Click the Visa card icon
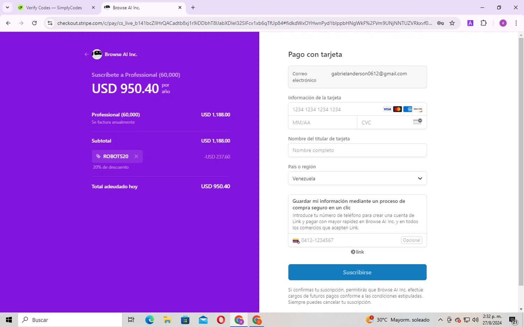This screenshot has height=327, width=524. [x=387, y=109]
